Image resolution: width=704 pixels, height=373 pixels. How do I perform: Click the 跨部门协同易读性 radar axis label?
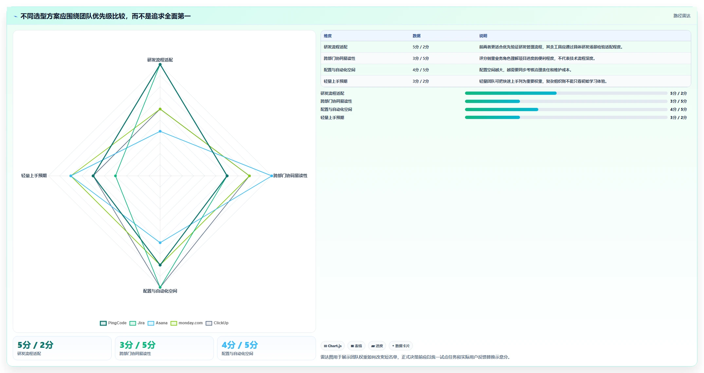(x=290, y=176)
